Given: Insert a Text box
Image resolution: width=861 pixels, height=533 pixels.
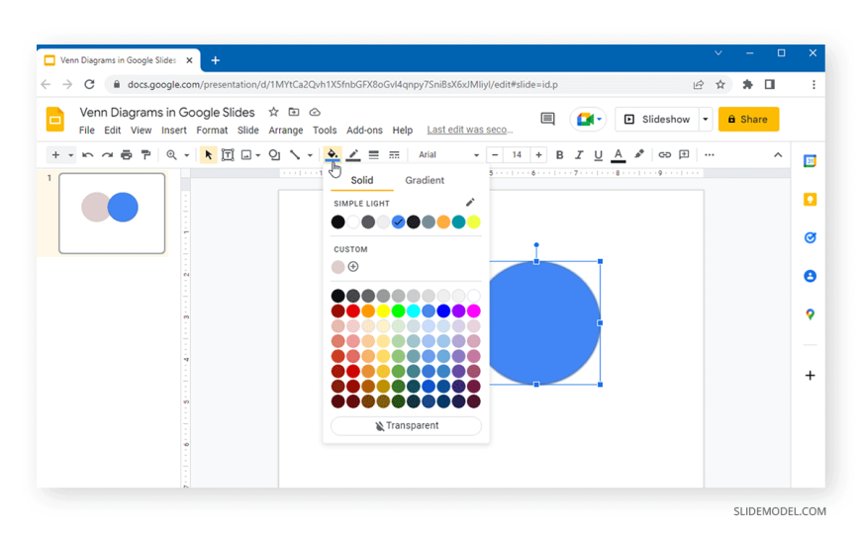Looking at the screenshot, I should [228, 155].
